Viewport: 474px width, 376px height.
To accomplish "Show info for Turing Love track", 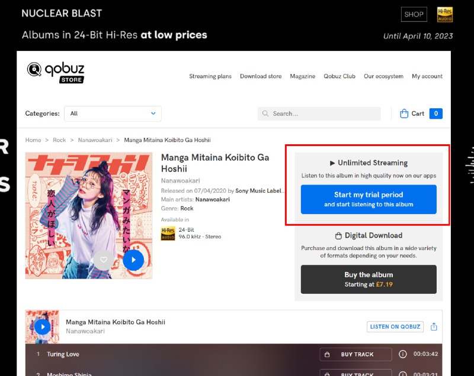I will [403, 354].
